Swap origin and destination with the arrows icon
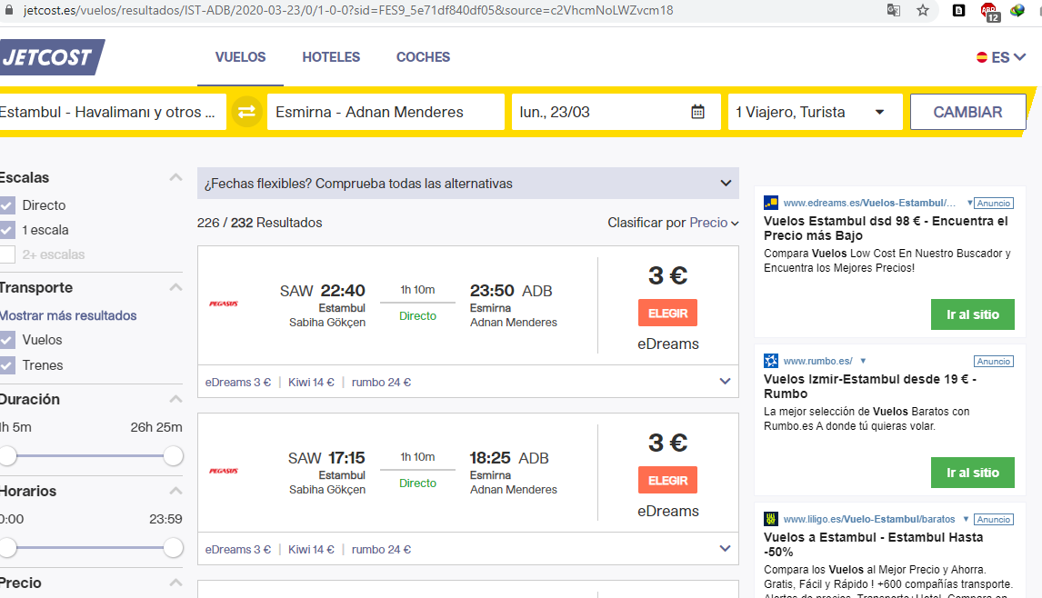This screenshot has width=1042, height=598. (x=246, y=112)
